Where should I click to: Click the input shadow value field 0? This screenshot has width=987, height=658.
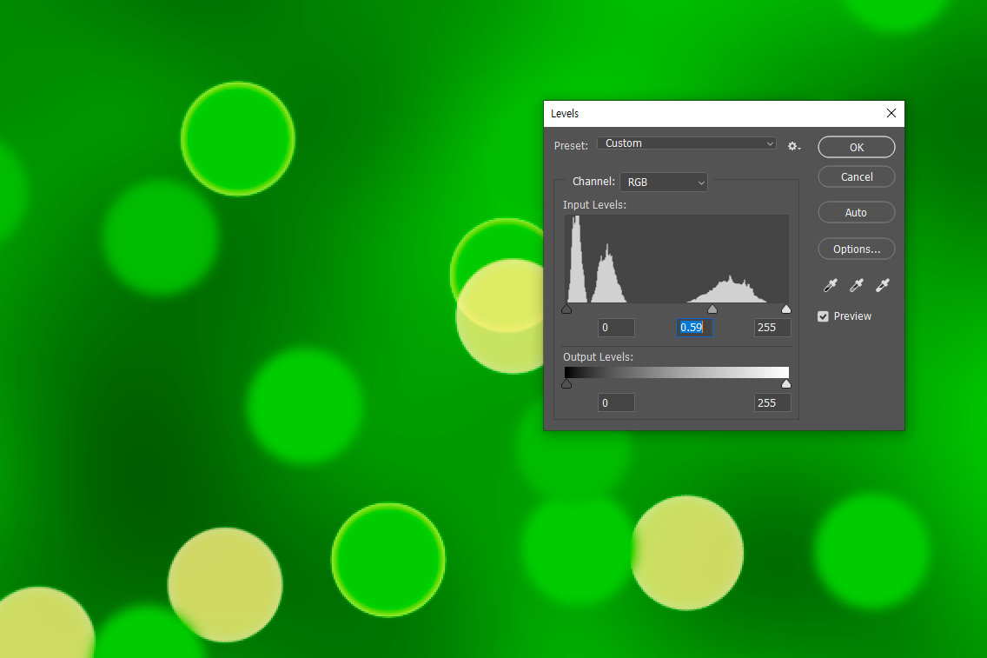coord(616,328)
